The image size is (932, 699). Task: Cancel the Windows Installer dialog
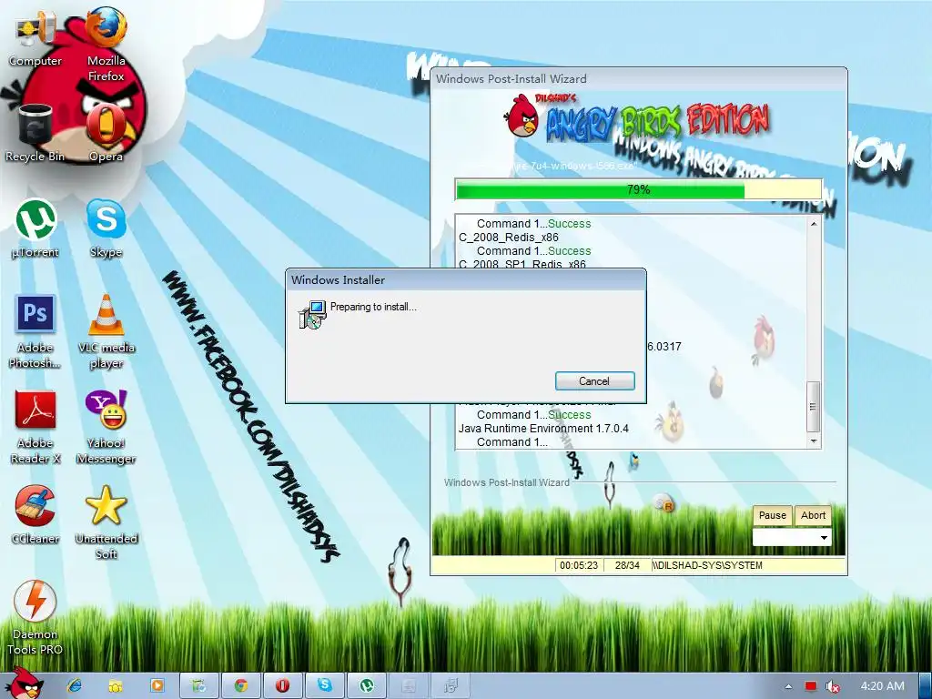pyautogui.click(x=594, y=381)
